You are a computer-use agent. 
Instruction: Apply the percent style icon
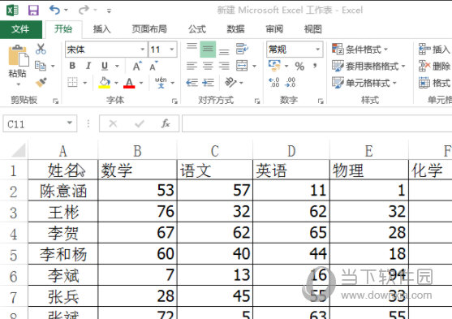(x=299, y=67)
